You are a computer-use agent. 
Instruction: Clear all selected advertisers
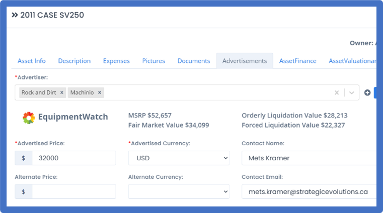point(337,92)
